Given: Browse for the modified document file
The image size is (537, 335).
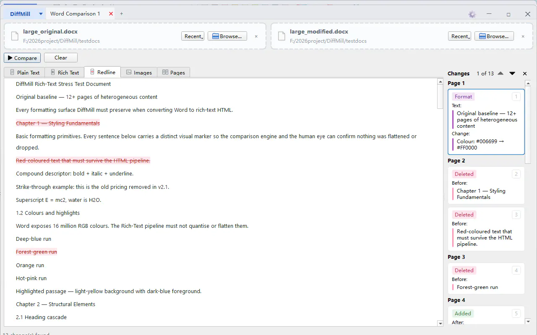Looking at the screenshot, I should pyautogui.click(x=494, y=36).
